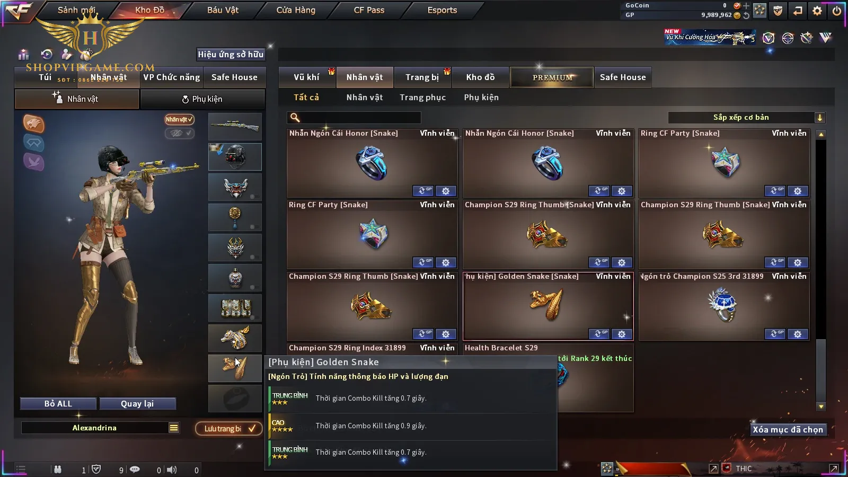This screenshot has width=848, height=477.
Task: Open the Cửa Hàng menu
Action: pyautogui.click(x=296, y=10)
